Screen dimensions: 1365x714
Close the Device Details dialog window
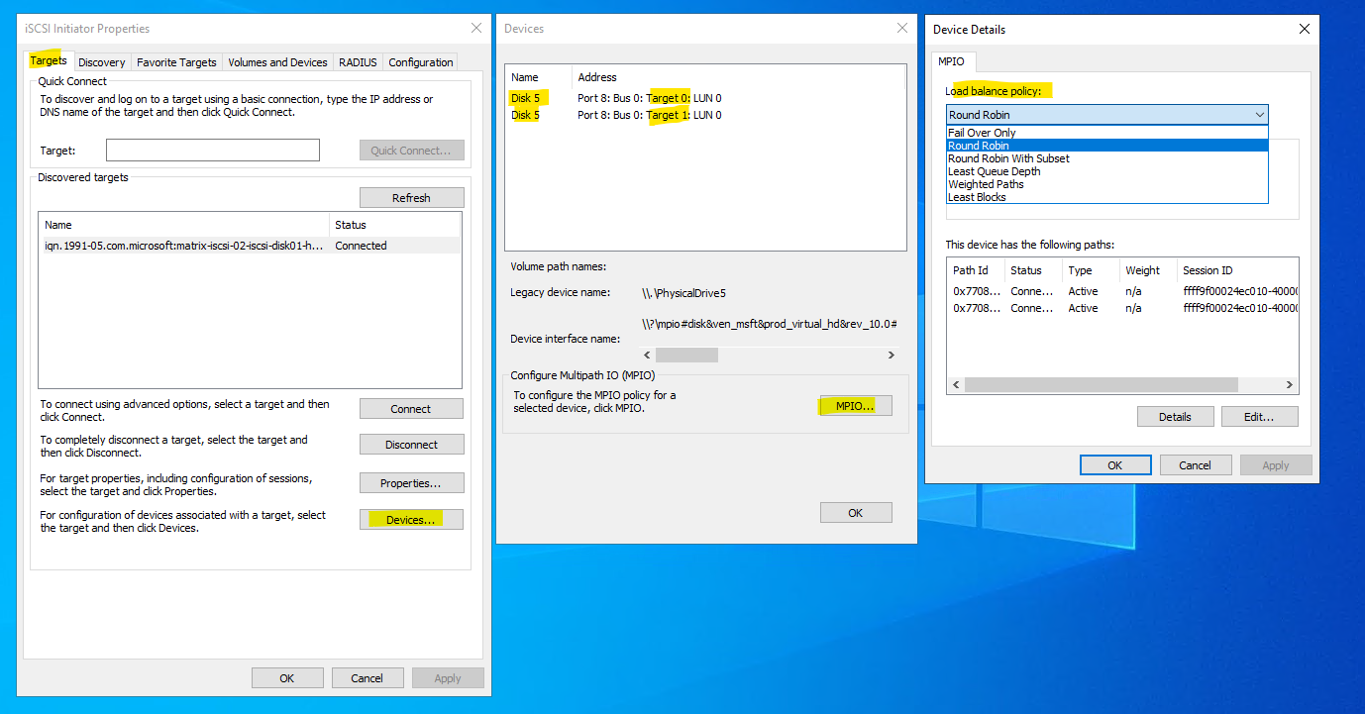[x=1304, y=30]
